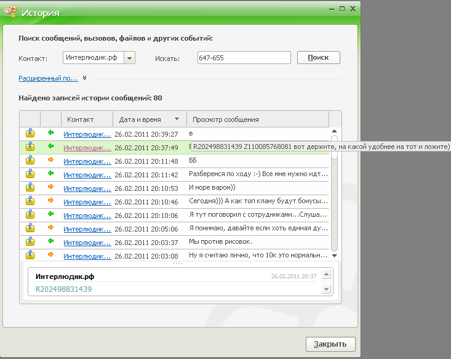The height and width of the screenshot is (359, 451).
Task: Click message icon in 20:03:08 row
Action: [x=30, y=255]
